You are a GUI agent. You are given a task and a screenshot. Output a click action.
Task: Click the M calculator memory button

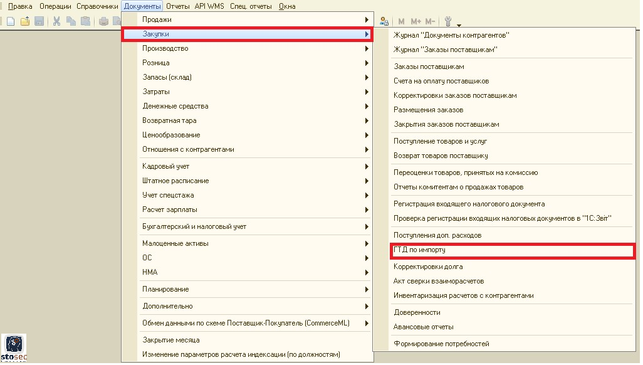[401, 21]
